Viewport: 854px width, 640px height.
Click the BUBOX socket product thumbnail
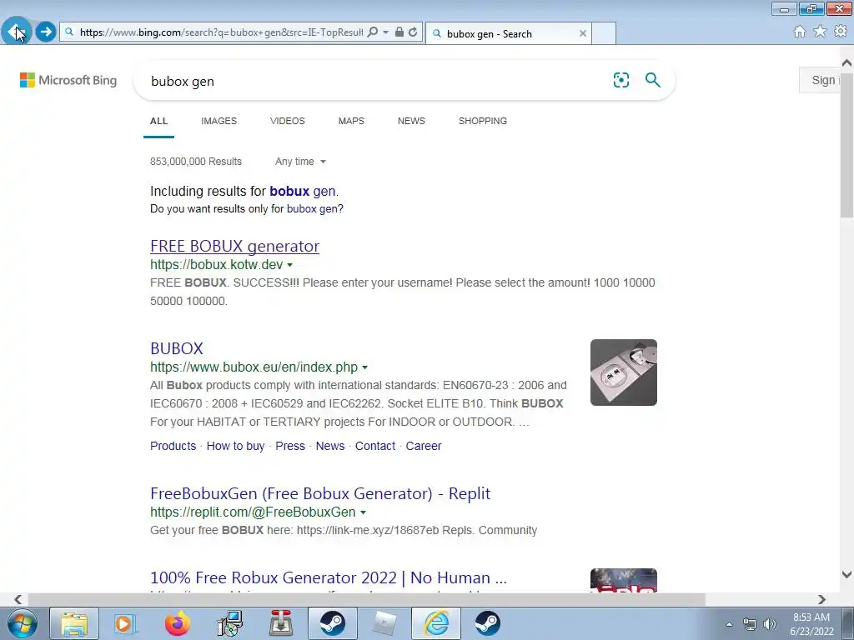[624, 372]
